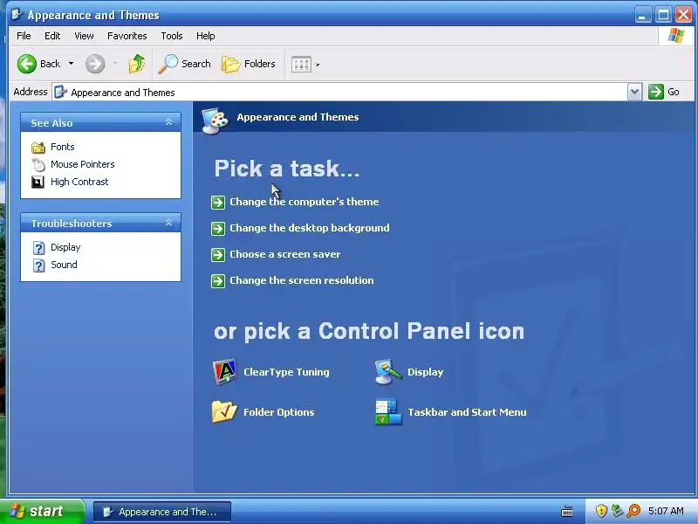Viewport: 698px width, 524px height.
Task: Click the keyboard icon on the taskbar
Action: 566,512
